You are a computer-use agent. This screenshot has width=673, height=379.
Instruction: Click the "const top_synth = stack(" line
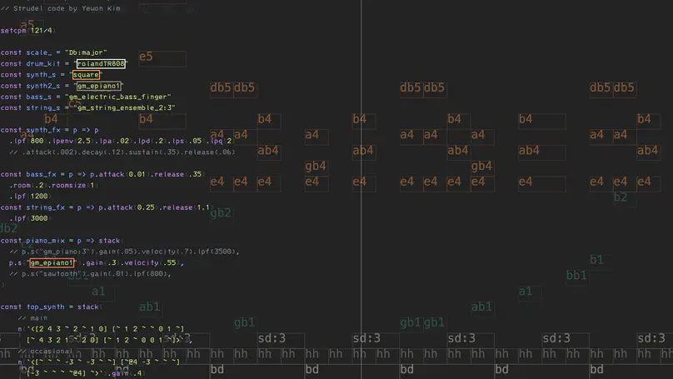pos(52,307)
